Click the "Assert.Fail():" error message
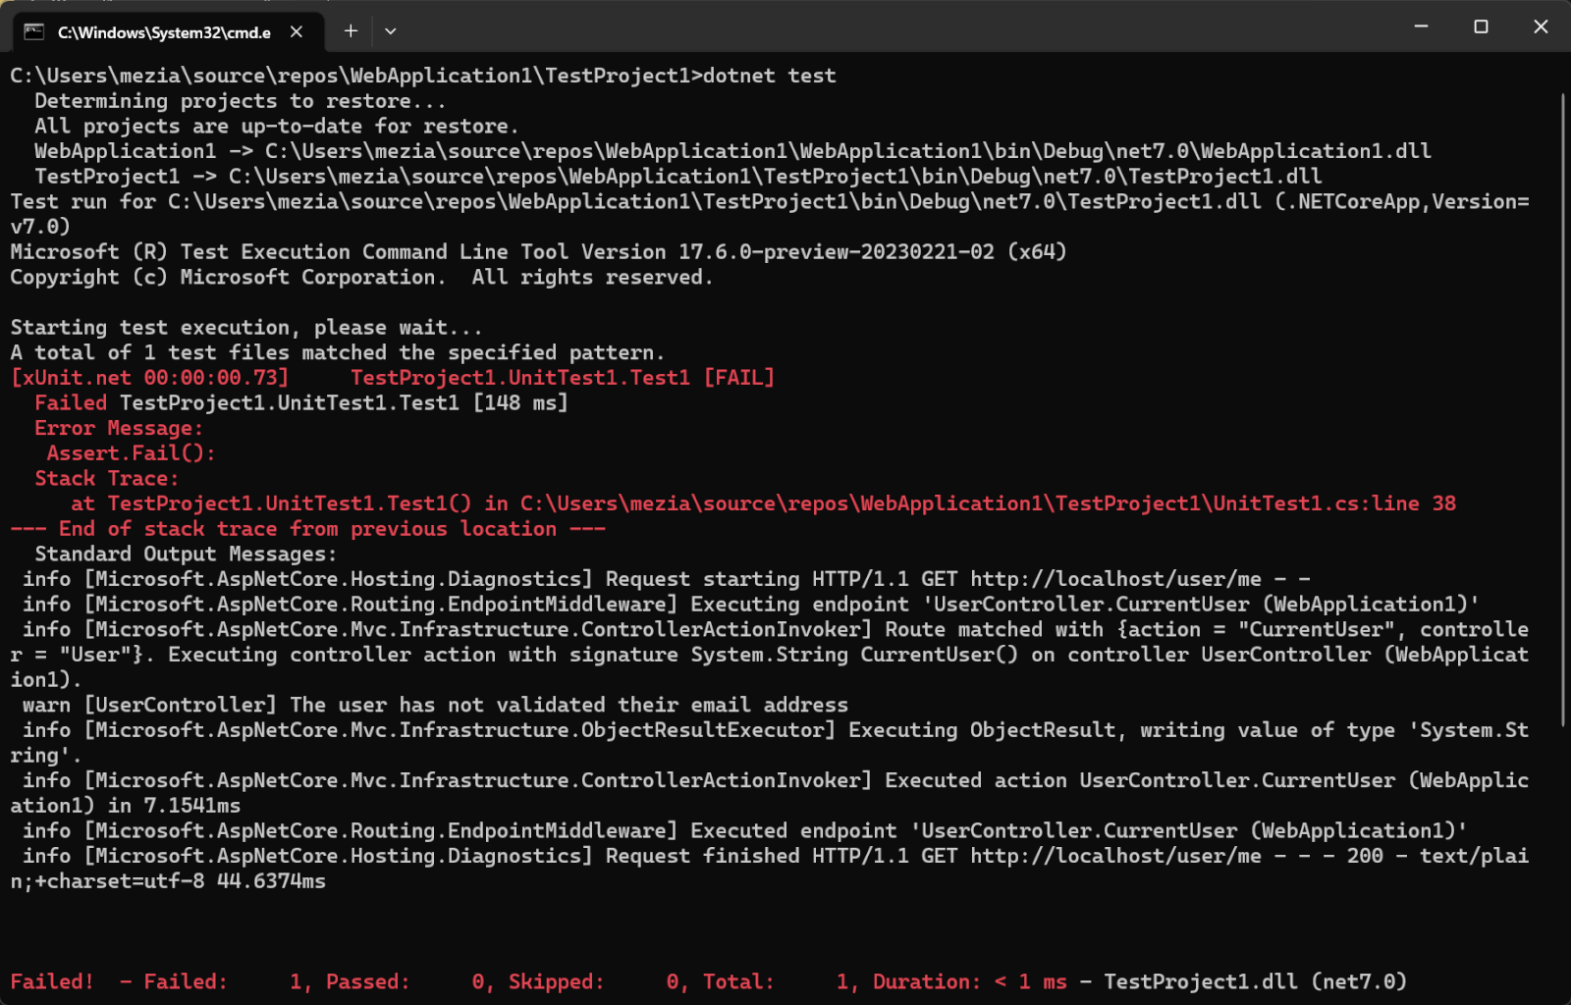Viewport: 1571px width, 1005px height. pos(131,453)
